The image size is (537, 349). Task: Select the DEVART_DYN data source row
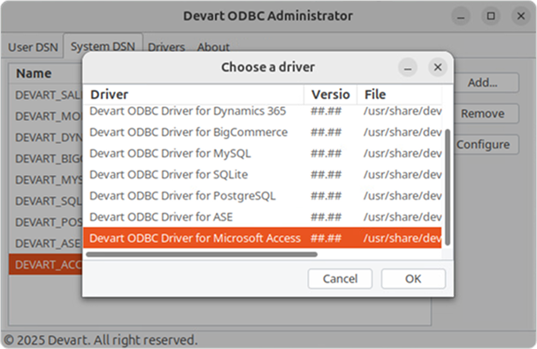(x=46, y=137)
